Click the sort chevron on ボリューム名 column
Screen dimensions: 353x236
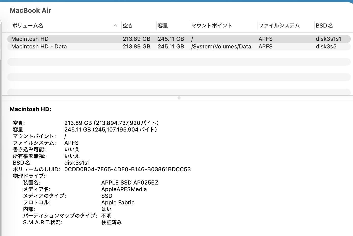(x=115, y=25)
